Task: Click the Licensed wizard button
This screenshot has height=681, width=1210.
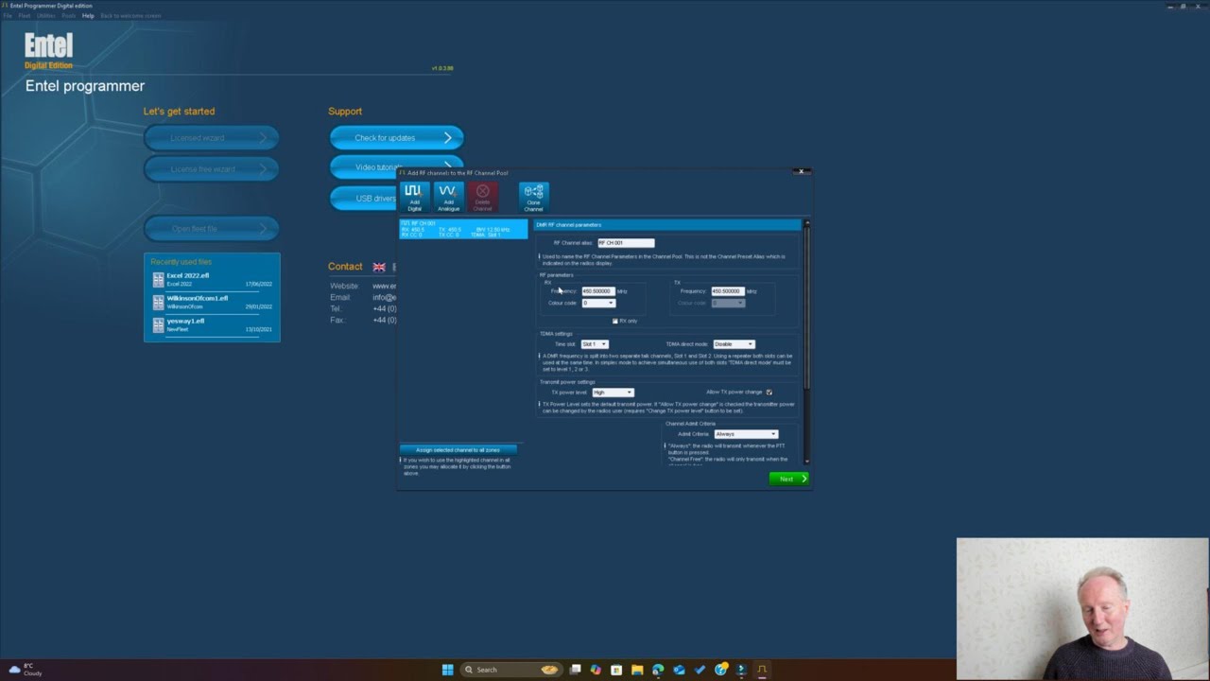Action: pyautogui.click(x=212, y=138)
